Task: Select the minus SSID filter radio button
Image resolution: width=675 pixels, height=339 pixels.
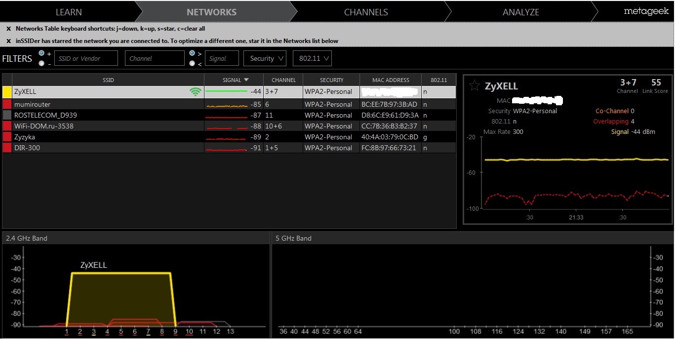Action: 41,63
